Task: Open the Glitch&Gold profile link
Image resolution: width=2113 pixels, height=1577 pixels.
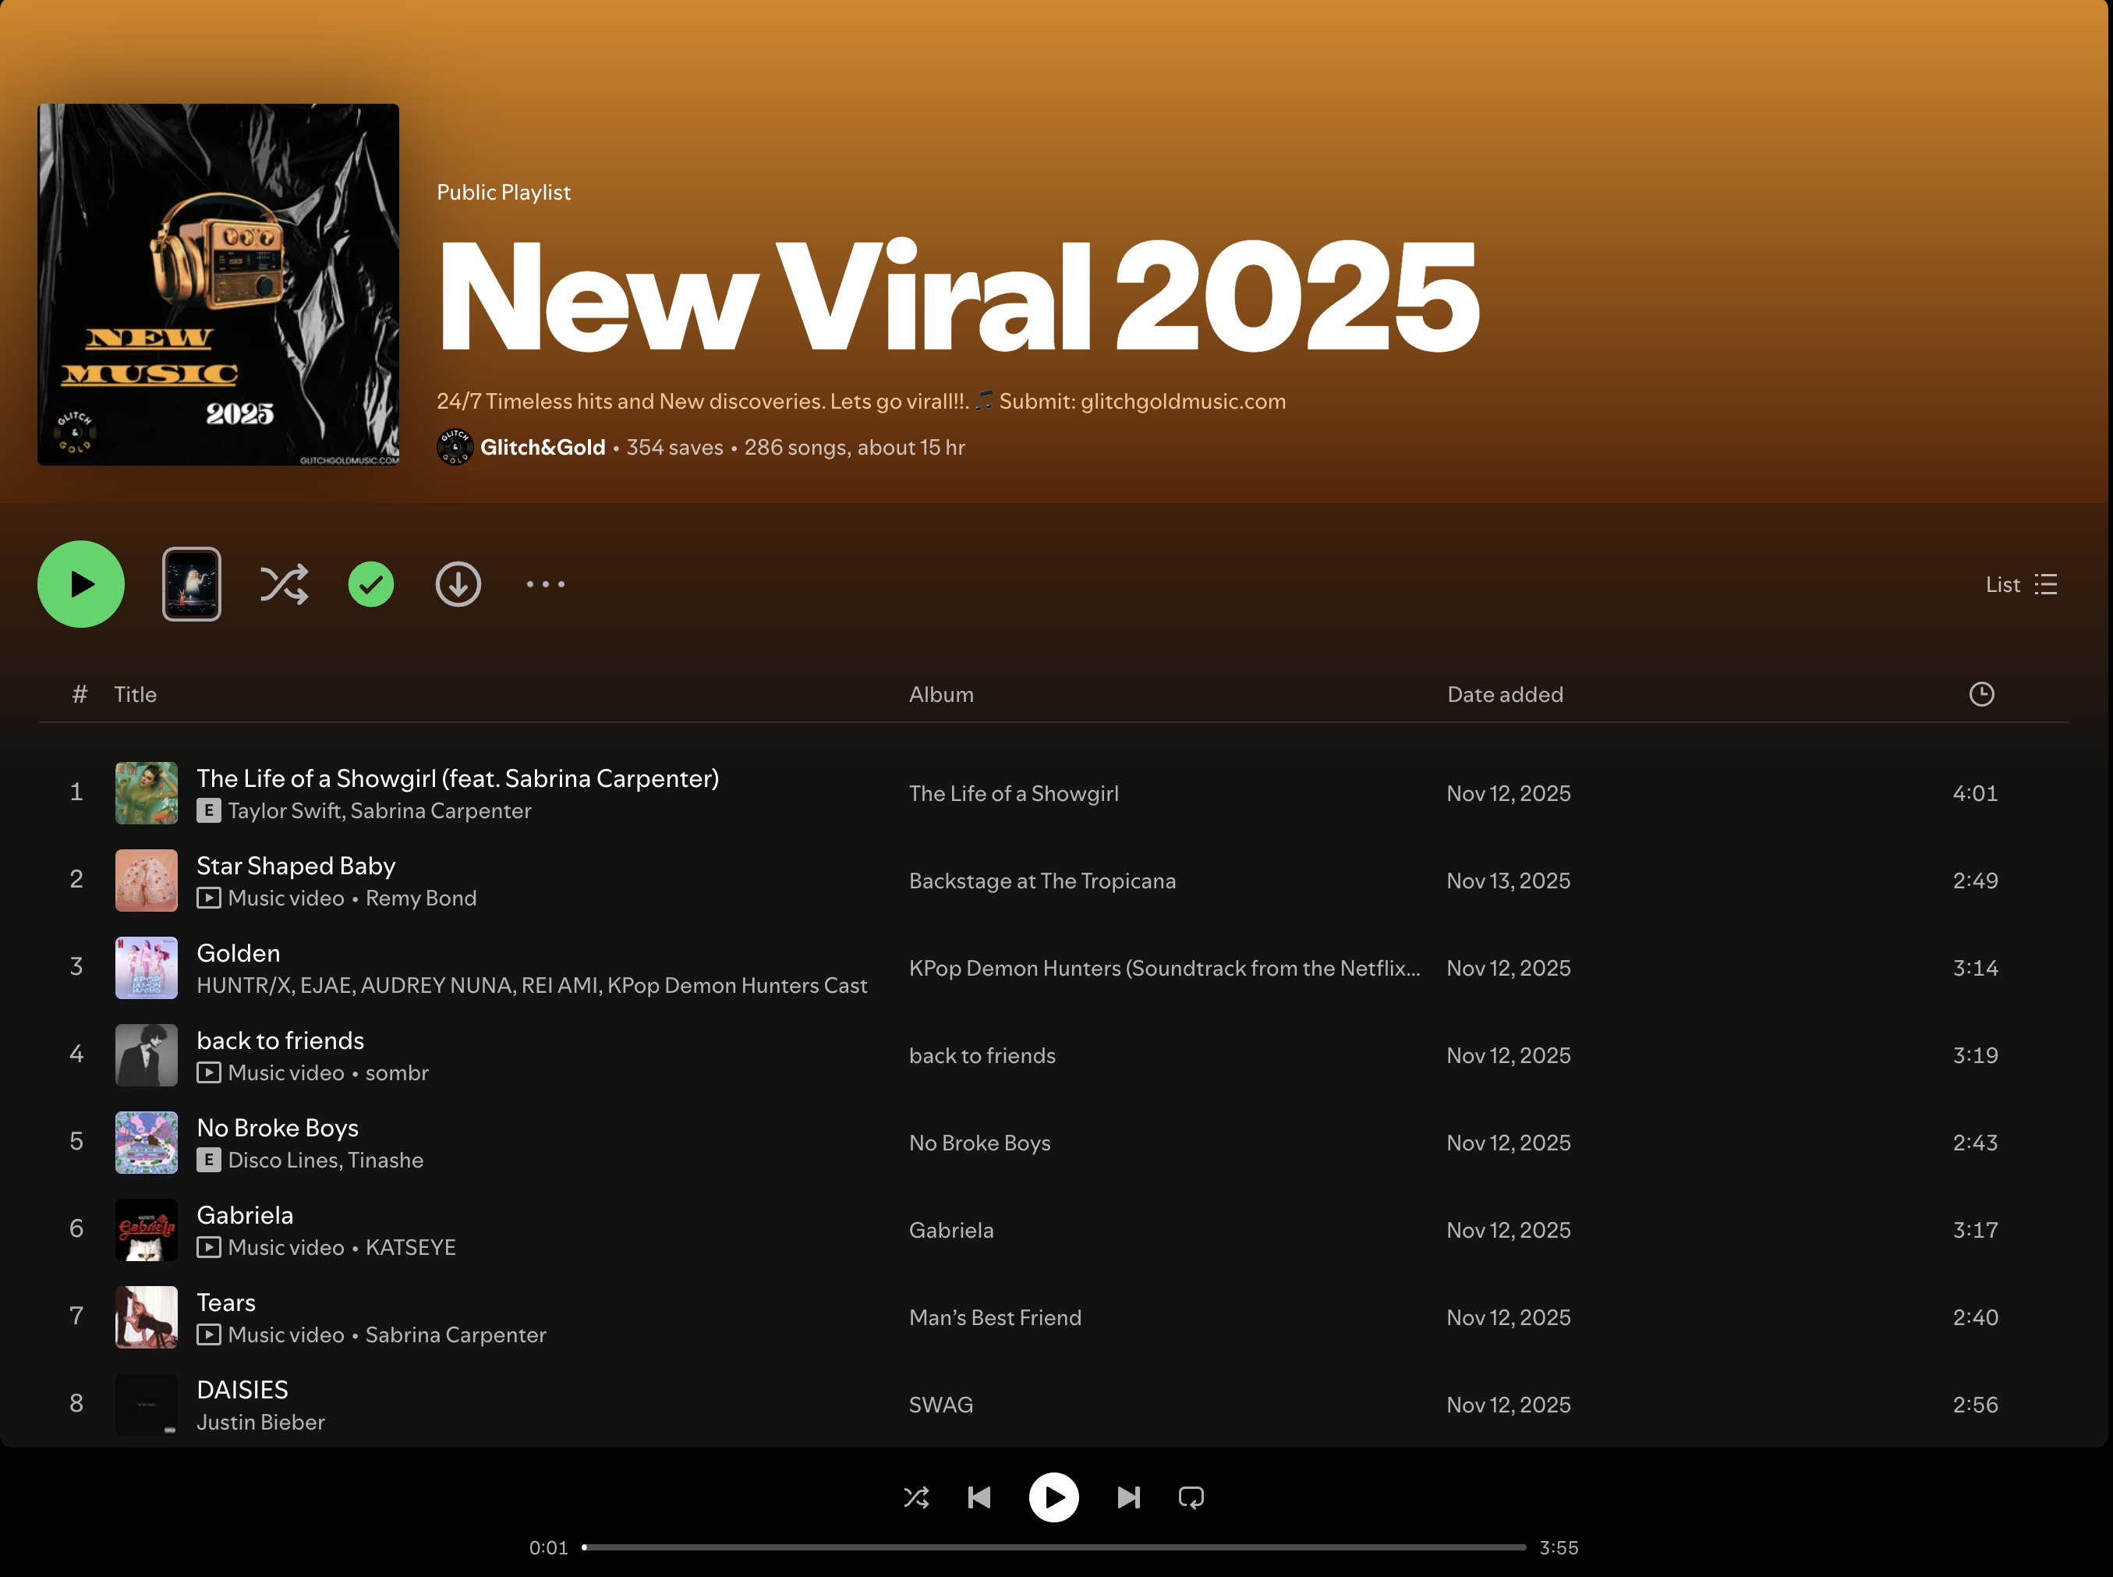Action: [542, 447]
